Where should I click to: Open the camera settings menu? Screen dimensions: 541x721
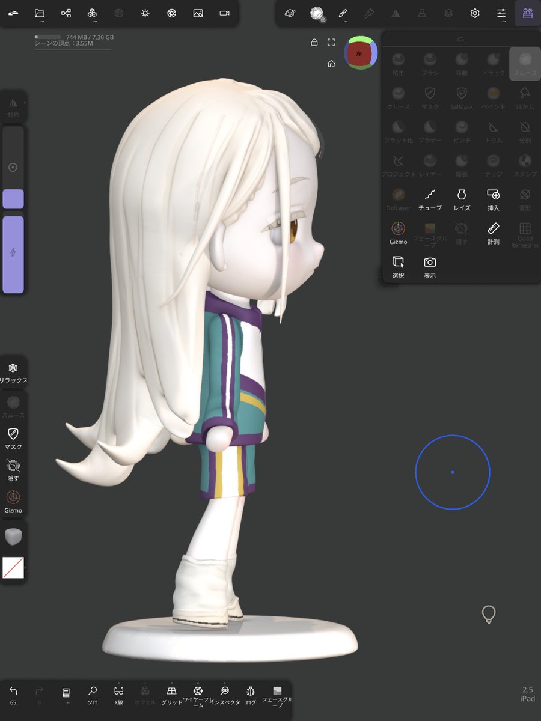coord(224,13)
